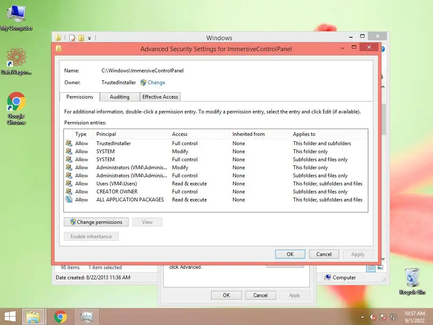Click the Explorer scrollbar up arrow

point(383,87)
